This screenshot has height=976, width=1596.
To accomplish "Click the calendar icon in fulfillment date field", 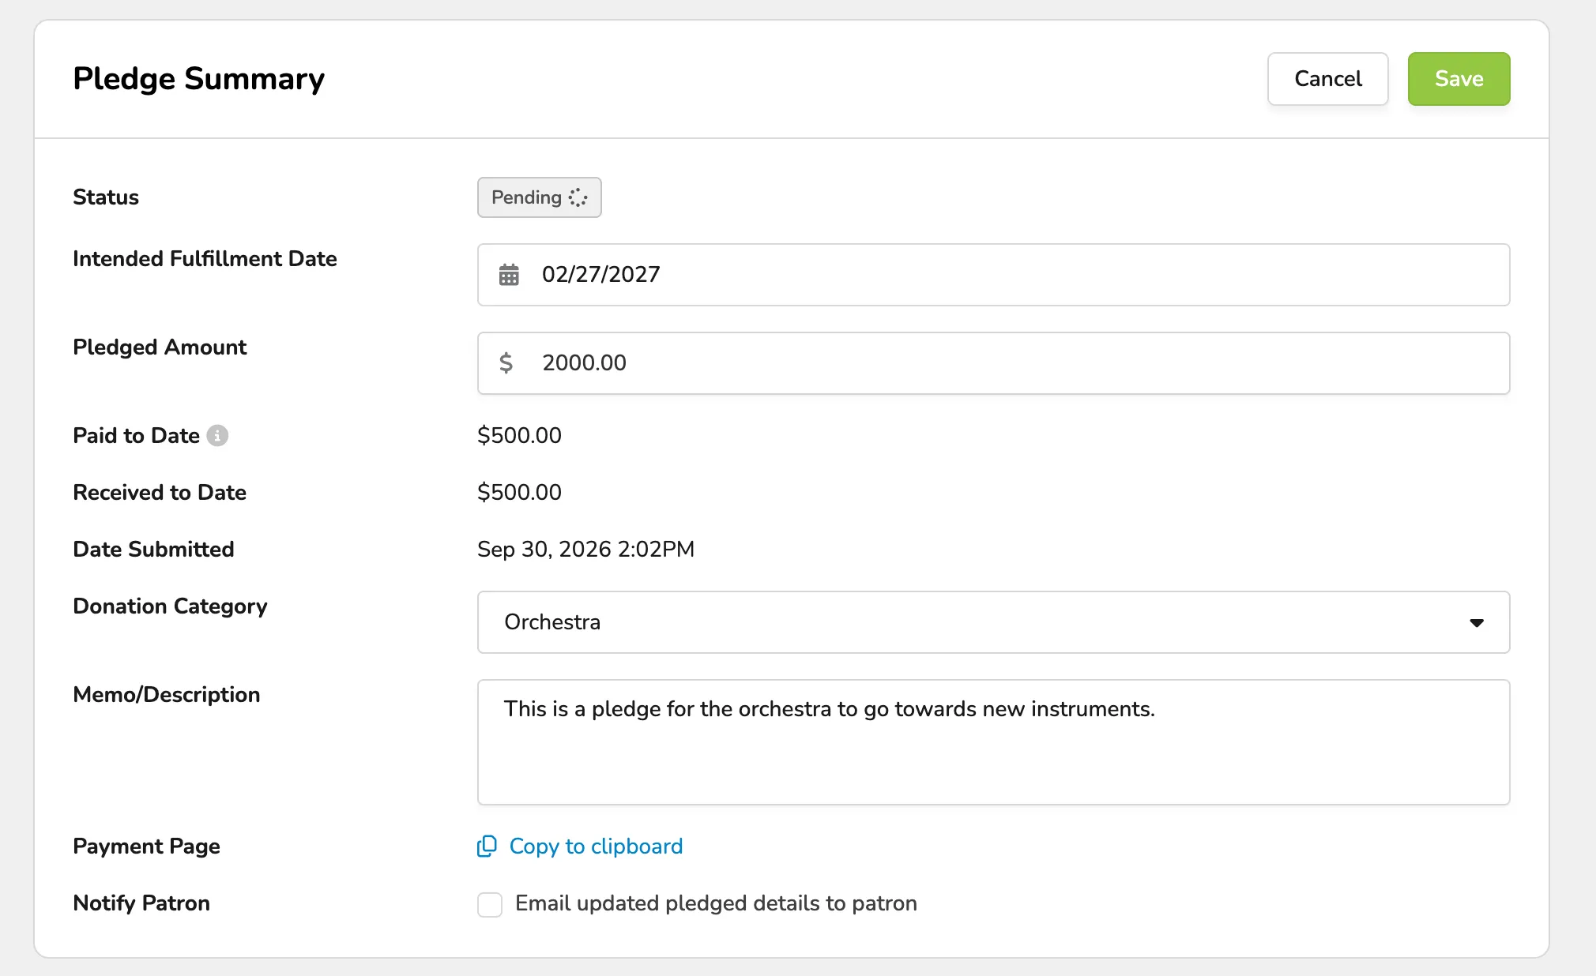I will tap(509, 275).
